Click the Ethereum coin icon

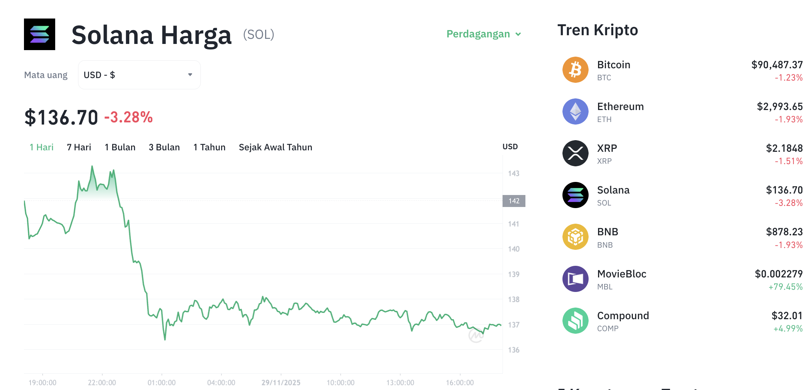click(575, 111)
